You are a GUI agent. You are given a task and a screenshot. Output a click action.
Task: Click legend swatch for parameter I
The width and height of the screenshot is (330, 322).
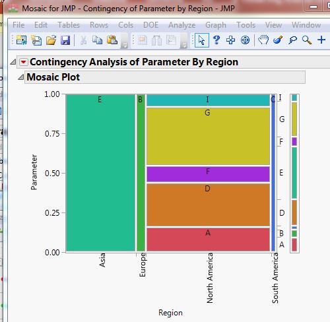coord(294,98)
